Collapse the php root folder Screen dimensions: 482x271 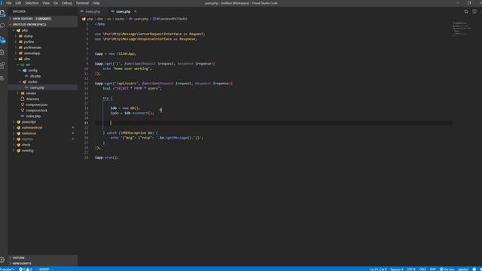pos(43,30)
